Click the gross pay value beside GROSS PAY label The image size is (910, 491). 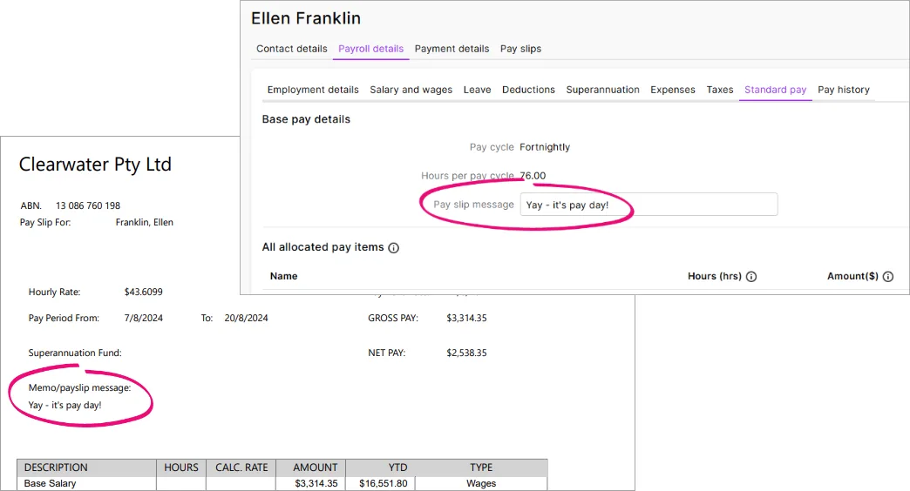click(x=466, y=319)
